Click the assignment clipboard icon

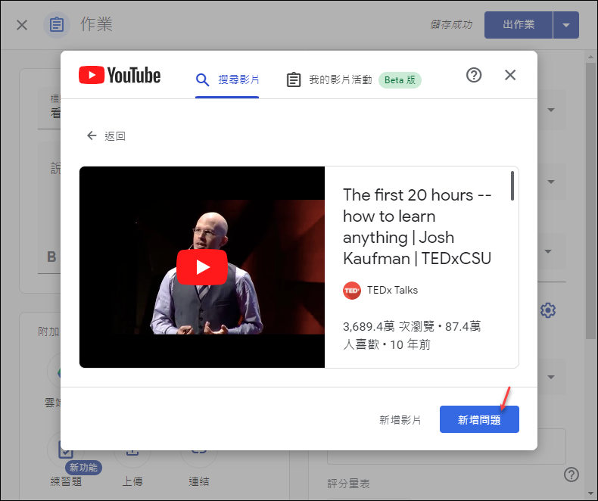pyautogui.click(x=57, y=25)
